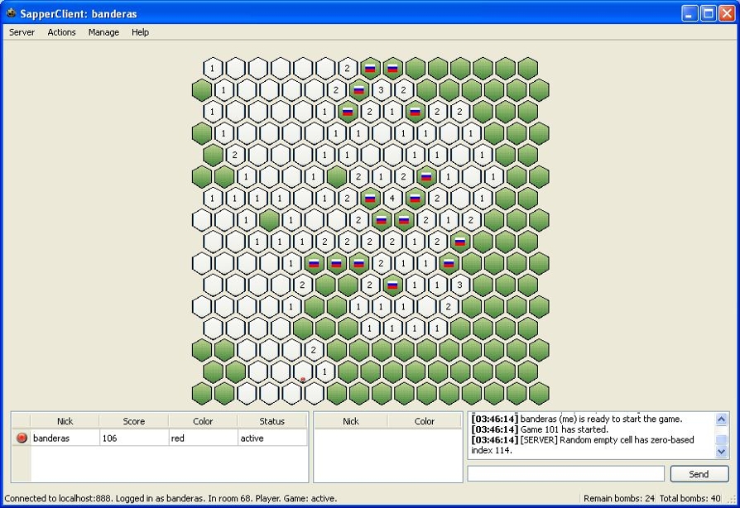
Task: Click the right flag in the top board row
Action: click(x=392, y=69)
